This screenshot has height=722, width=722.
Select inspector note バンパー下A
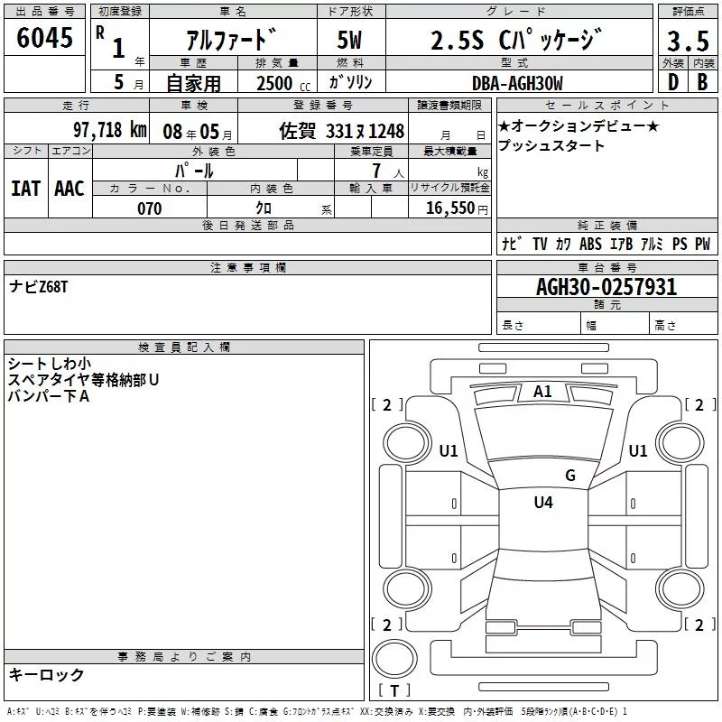click(49, 396)
